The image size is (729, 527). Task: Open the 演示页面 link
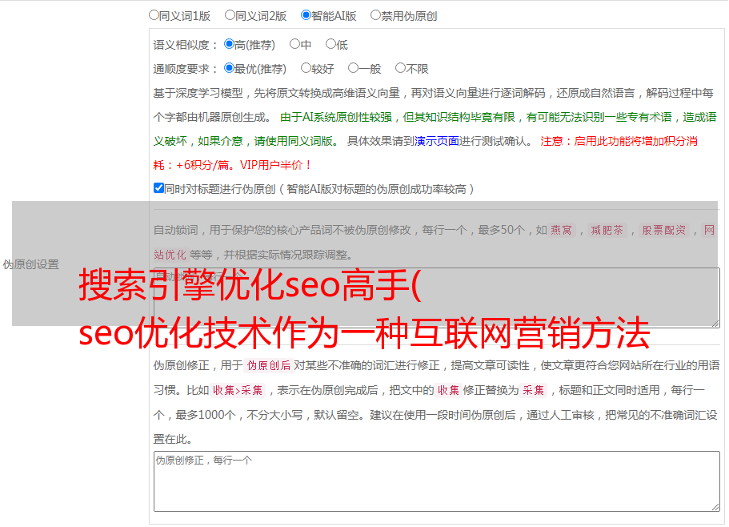point(437,141)
